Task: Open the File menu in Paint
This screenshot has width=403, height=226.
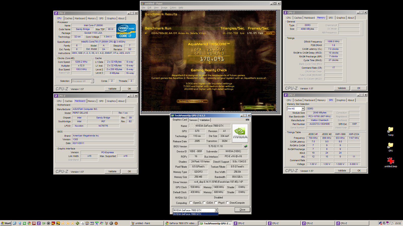Action: (143, 8)
